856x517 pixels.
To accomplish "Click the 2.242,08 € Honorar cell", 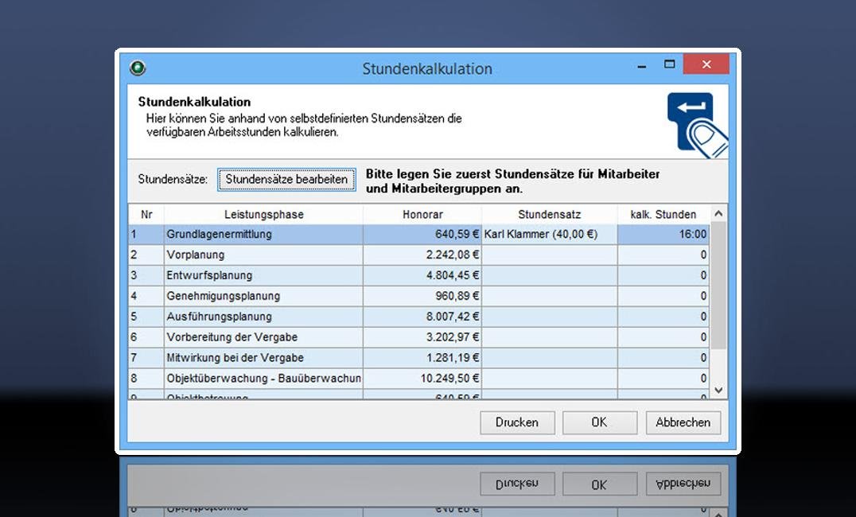I will click(422, 255).
